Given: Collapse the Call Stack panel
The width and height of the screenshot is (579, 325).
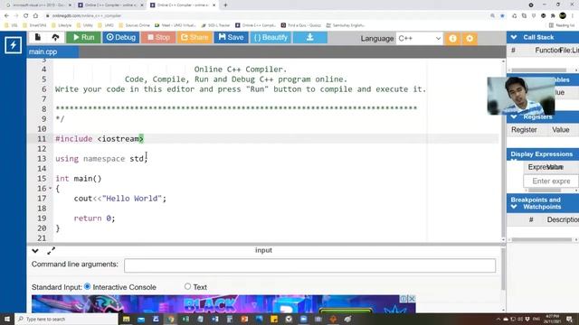Looking at the screenshot, I should [514, 37].
